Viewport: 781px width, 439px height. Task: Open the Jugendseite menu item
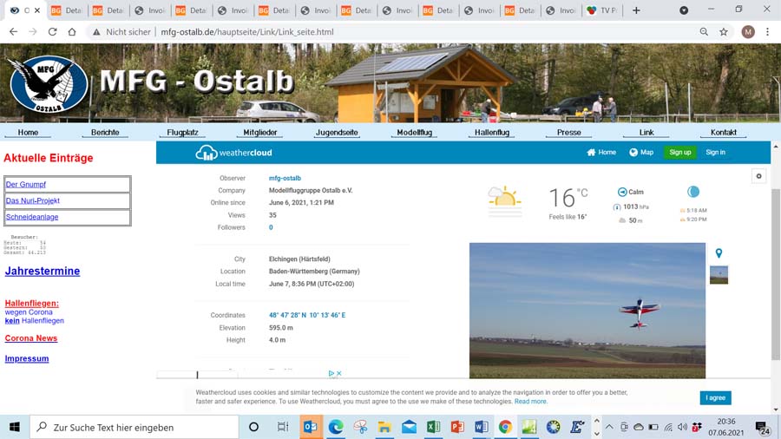pyautogui.click(x=336, y=133)
